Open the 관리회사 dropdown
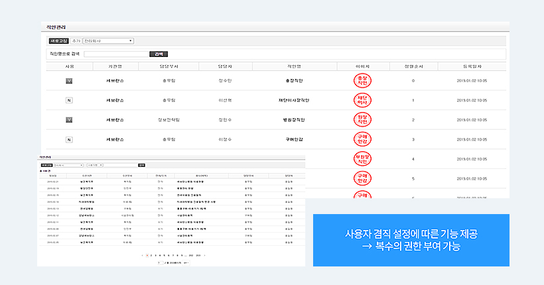 (x=108, y=41)
